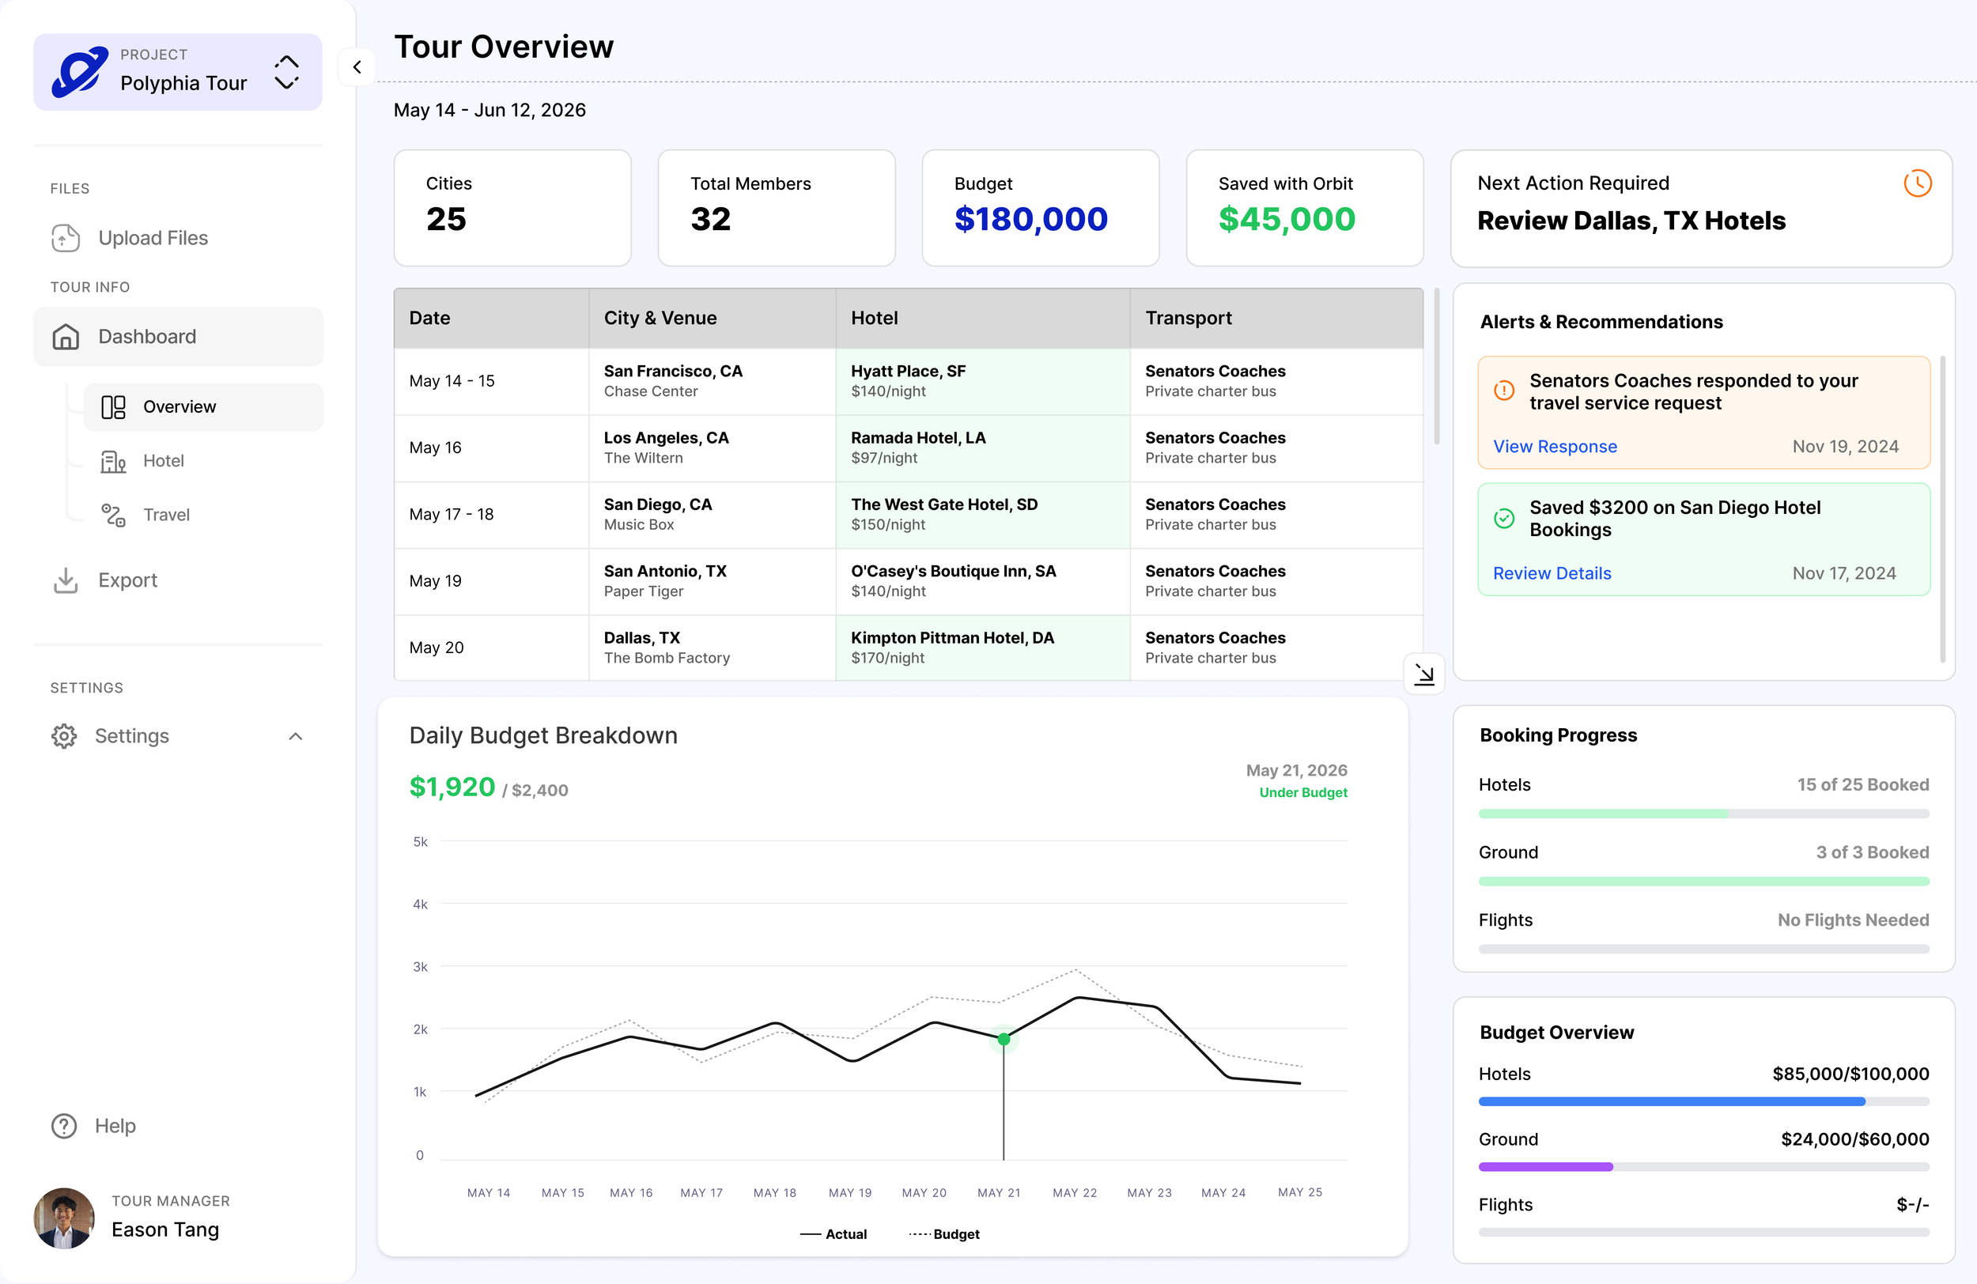Collapse the Settings section chevron
This screenshot has height=1284, width=1977.
(296, 737)
